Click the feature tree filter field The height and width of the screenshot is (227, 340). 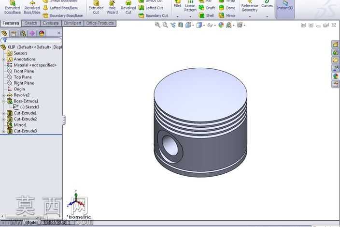coord(31,40)
